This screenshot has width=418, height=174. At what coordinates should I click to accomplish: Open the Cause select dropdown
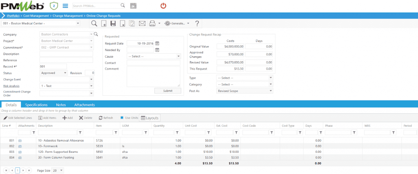[x=178, y=57]
